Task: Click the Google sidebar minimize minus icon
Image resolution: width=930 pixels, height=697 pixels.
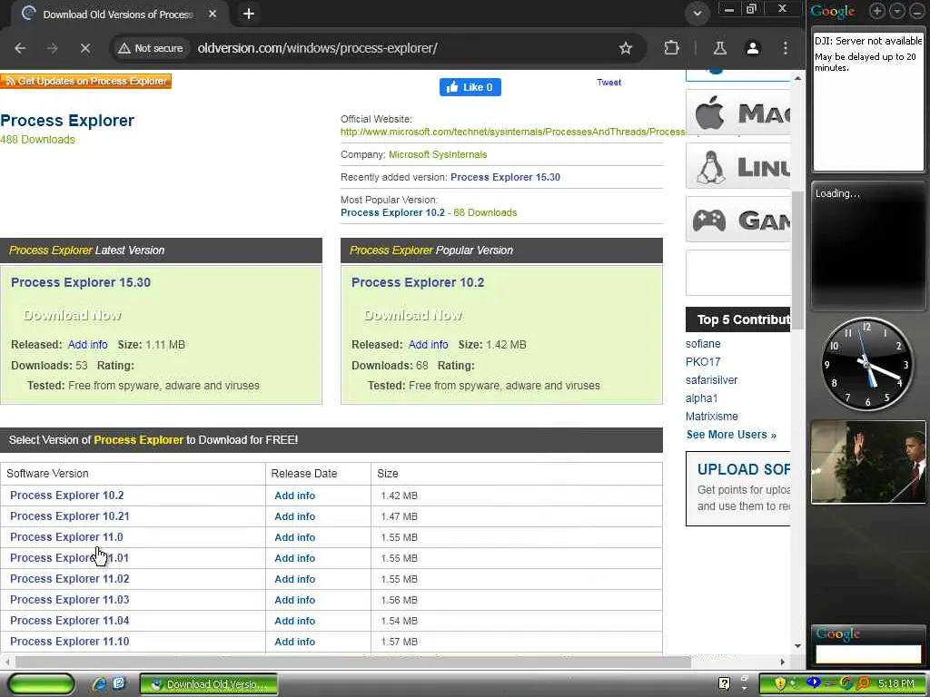Action: (x=916, y=11)
